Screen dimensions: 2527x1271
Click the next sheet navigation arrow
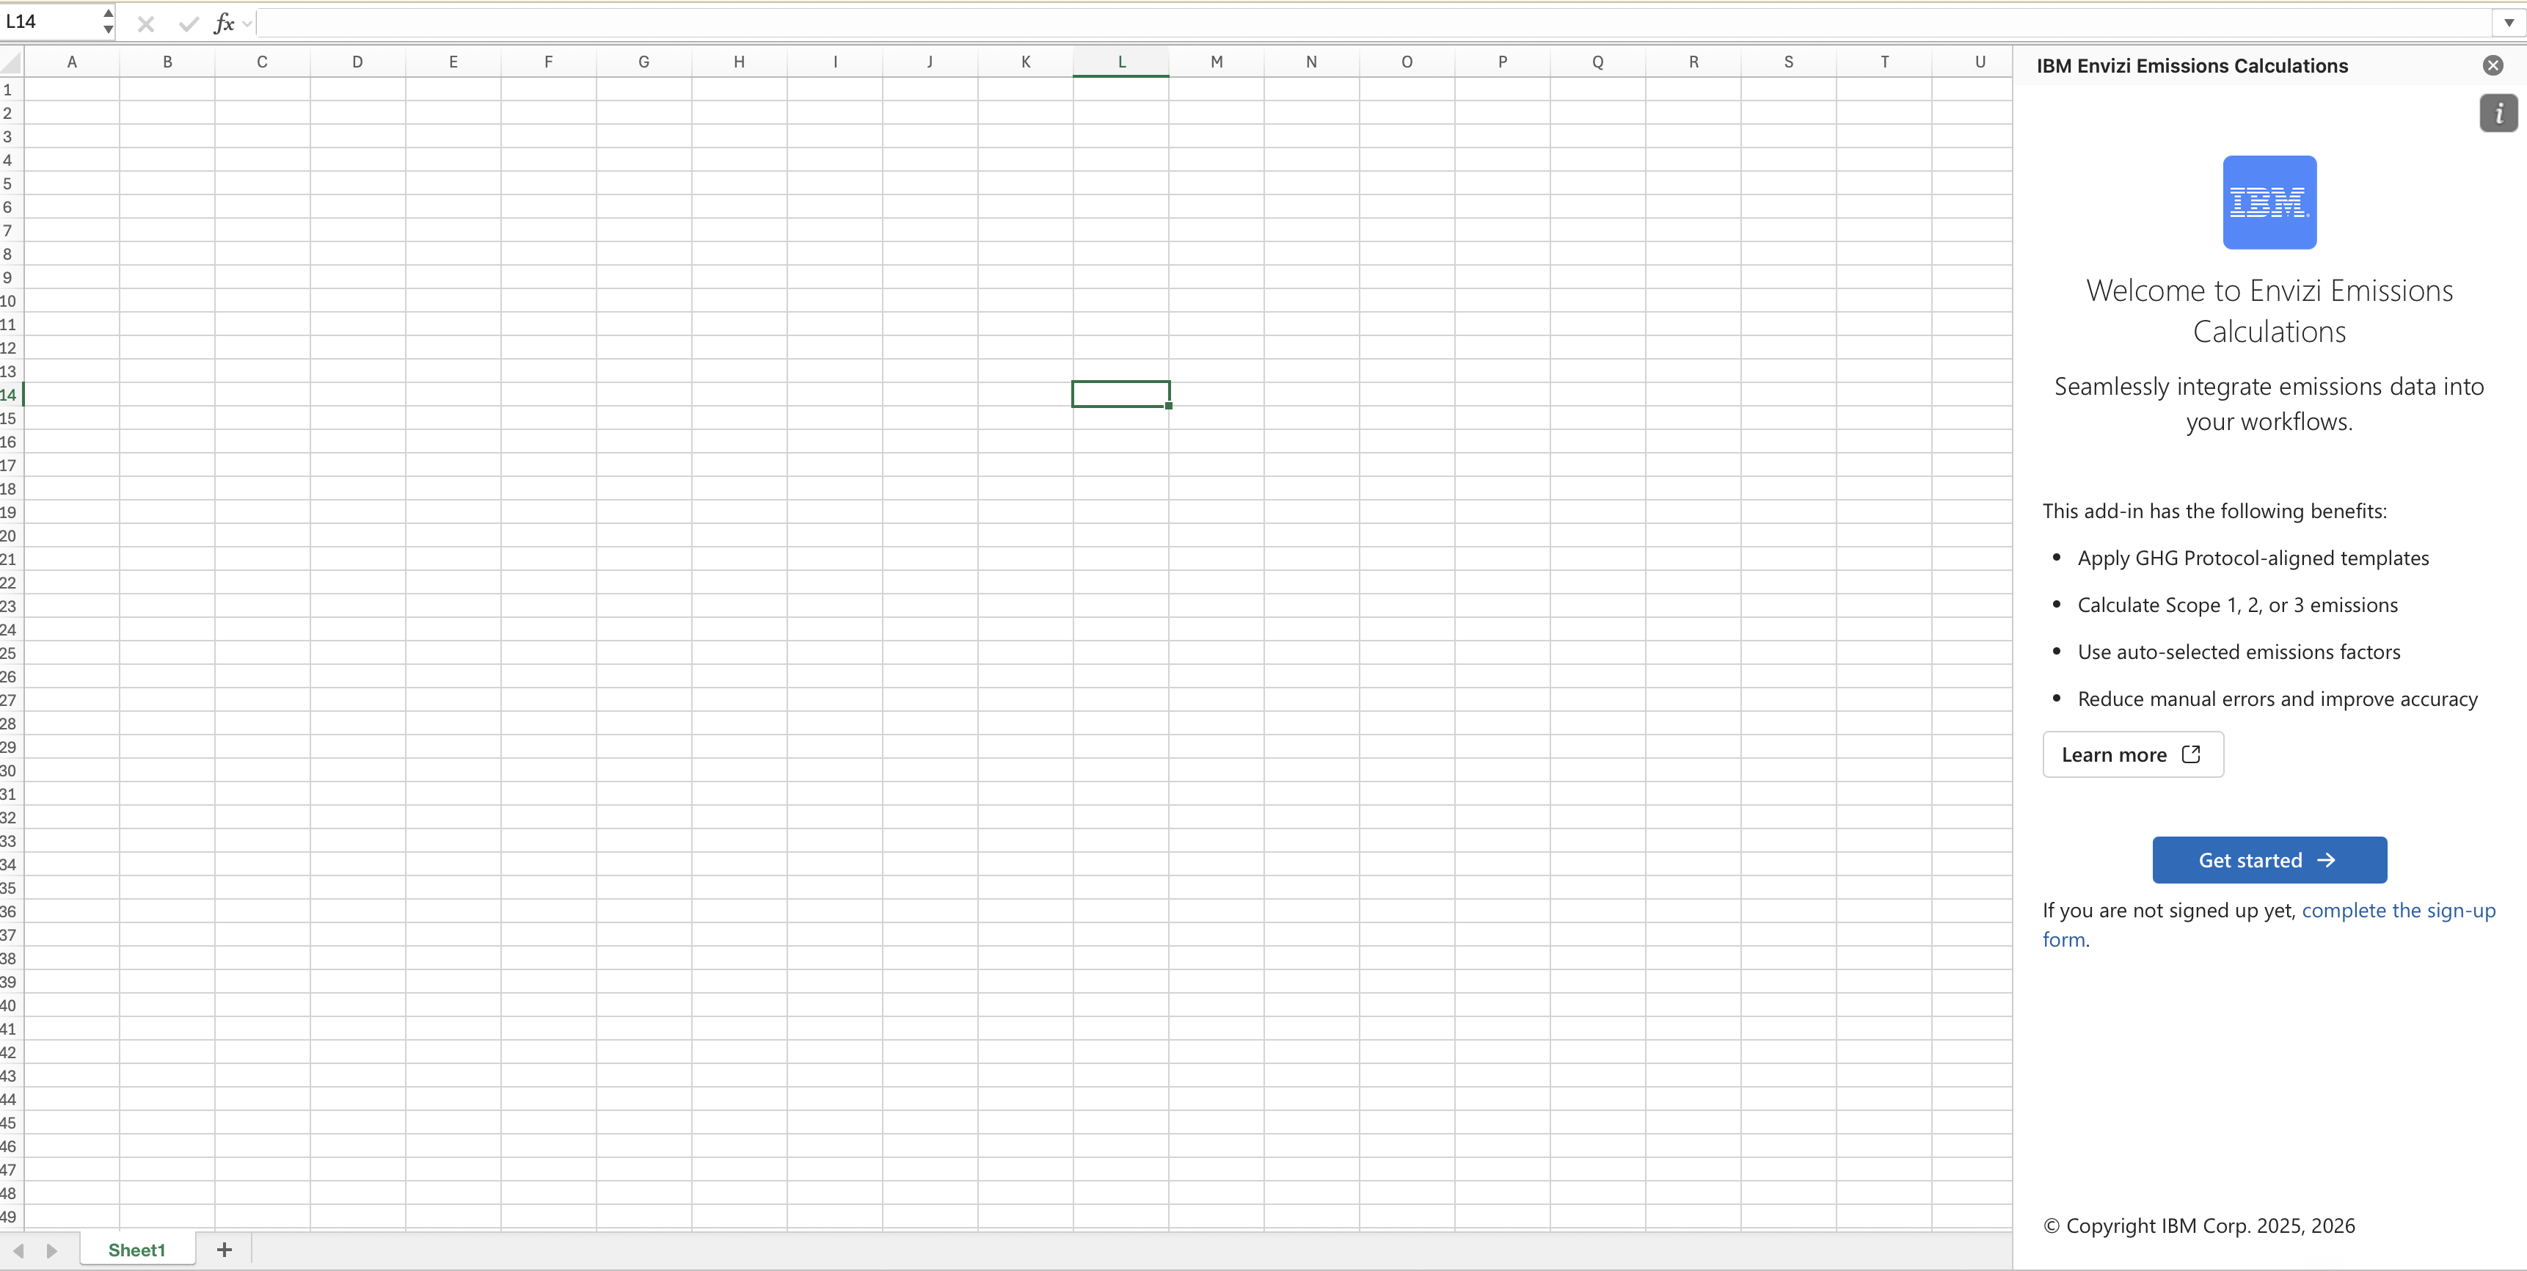(x=52, y=1250)
